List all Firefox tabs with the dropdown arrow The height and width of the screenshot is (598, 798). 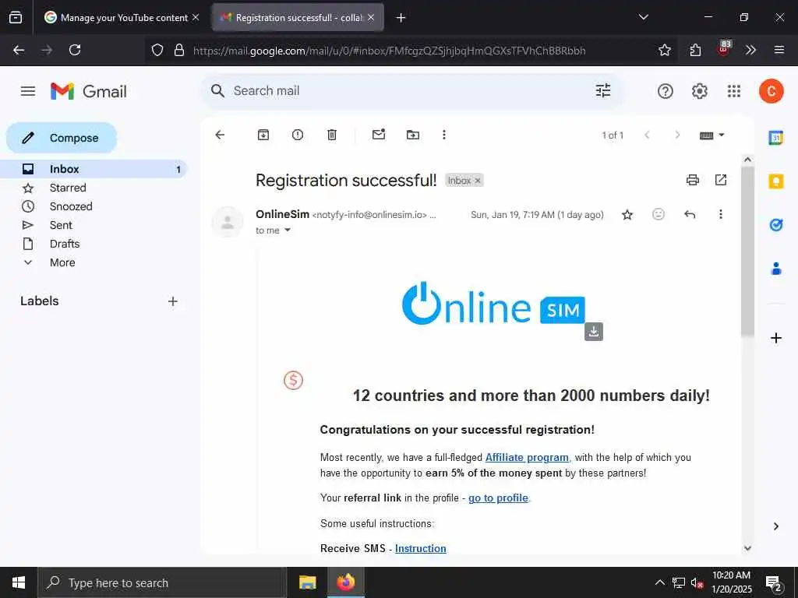(x=643, y=17)
